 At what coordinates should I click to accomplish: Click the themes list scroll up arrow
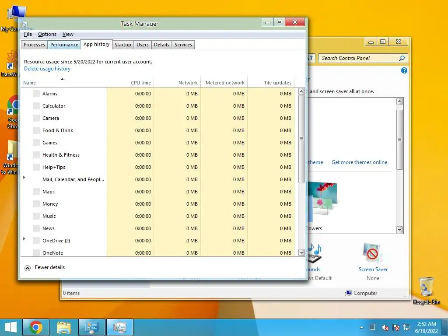tap(400, 101)
